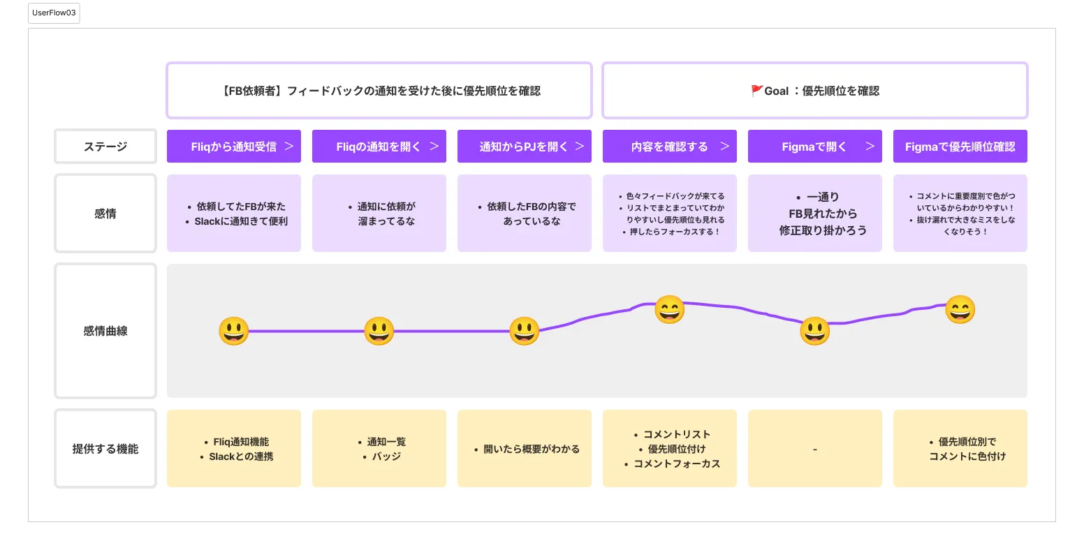This screenshot has height=550, width=1084.
Task: Select the UserFlow03 frame label
Action: pos(54,13)
